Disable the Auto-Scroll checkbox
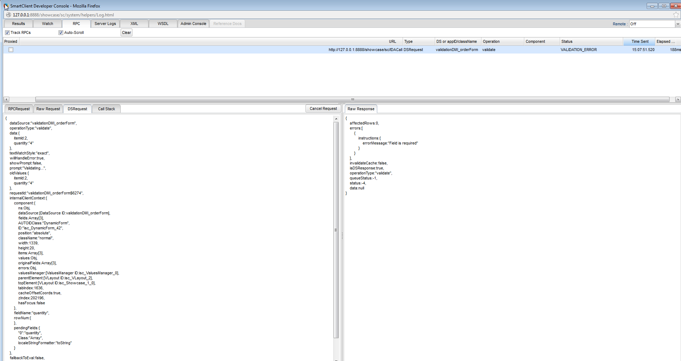This screenshot has width=681, height=361. (61, 32)
